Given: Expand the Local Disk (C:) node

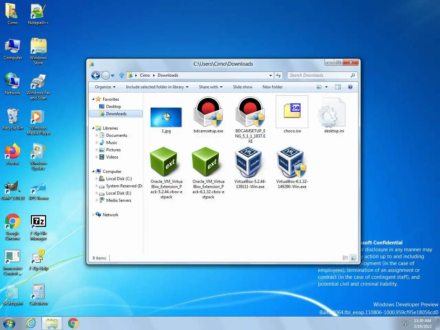Looking at the screenshot, I should pos(97,179).
